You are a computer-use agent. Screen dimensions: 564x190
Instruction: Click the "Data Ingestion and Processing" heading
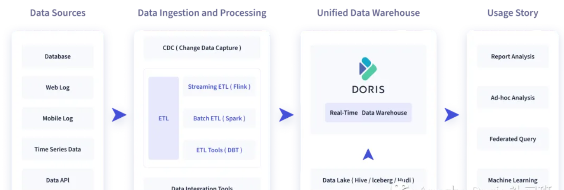point(202,13)
